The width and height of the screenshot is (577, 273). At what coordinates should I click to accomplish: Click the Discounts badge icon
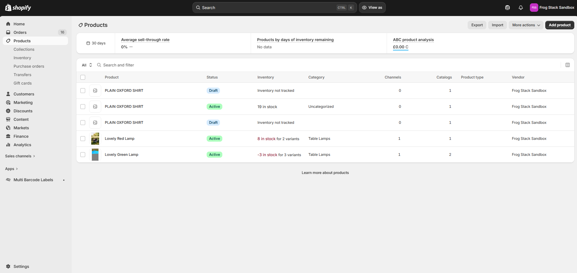[x=8, y=111]
